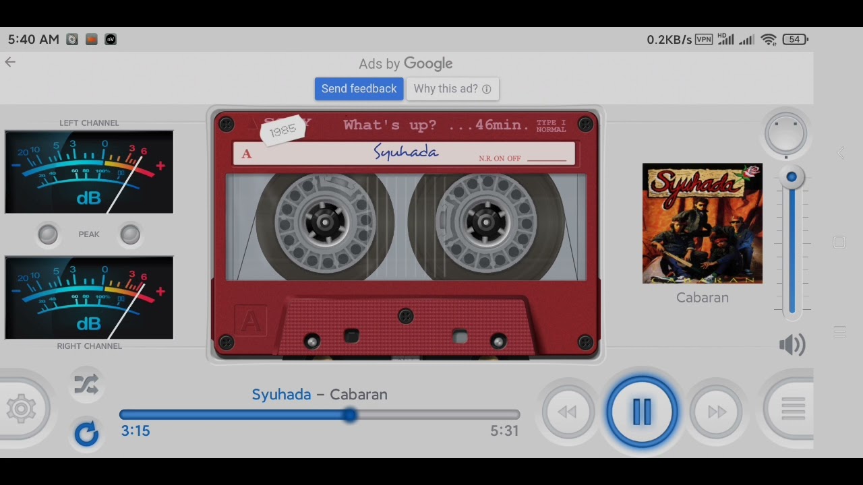Open the settings gear

pyautogui.click(x=21, y=409)
